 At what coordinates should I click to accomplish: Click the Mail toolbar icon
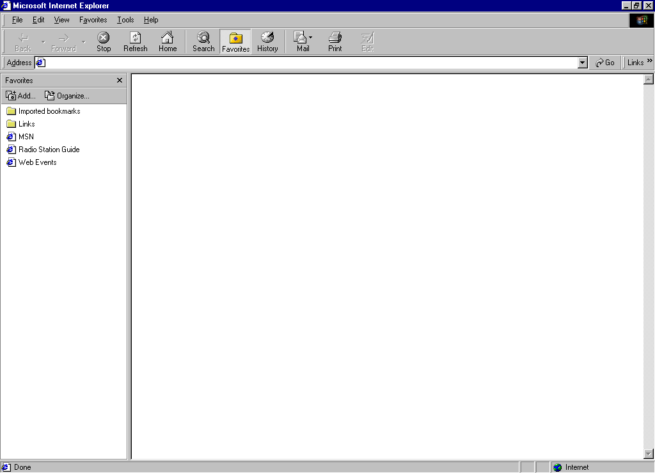click(x=303, y=42)
